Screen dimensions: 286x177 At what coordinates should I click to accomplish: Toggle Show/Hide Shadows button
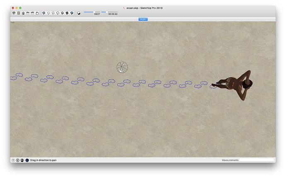click(79, 13)
